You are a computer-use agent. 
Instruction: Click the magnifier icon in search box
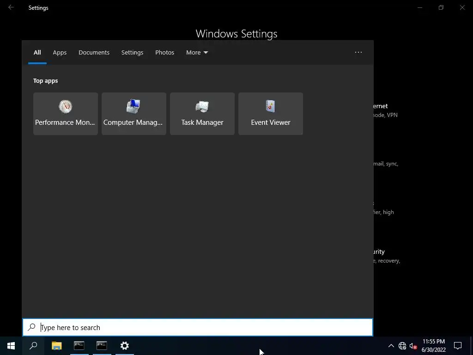(x=31, y=327)
